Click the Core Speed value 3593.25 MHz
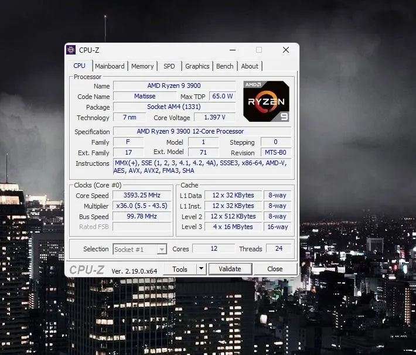Image resolution: width=416 pixels, height=355 pixels. click(142, 195)
